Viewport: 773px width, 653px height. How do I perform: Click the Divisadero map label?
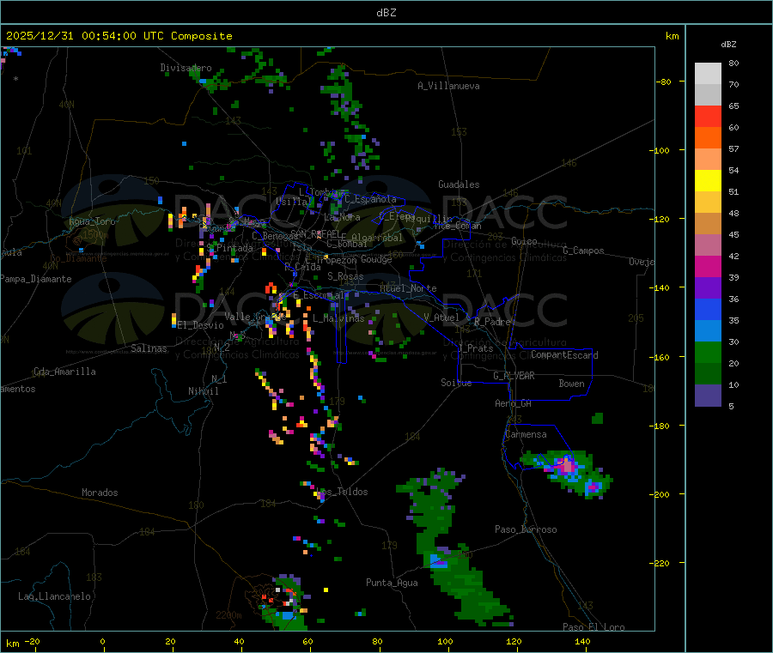[186, 68]
